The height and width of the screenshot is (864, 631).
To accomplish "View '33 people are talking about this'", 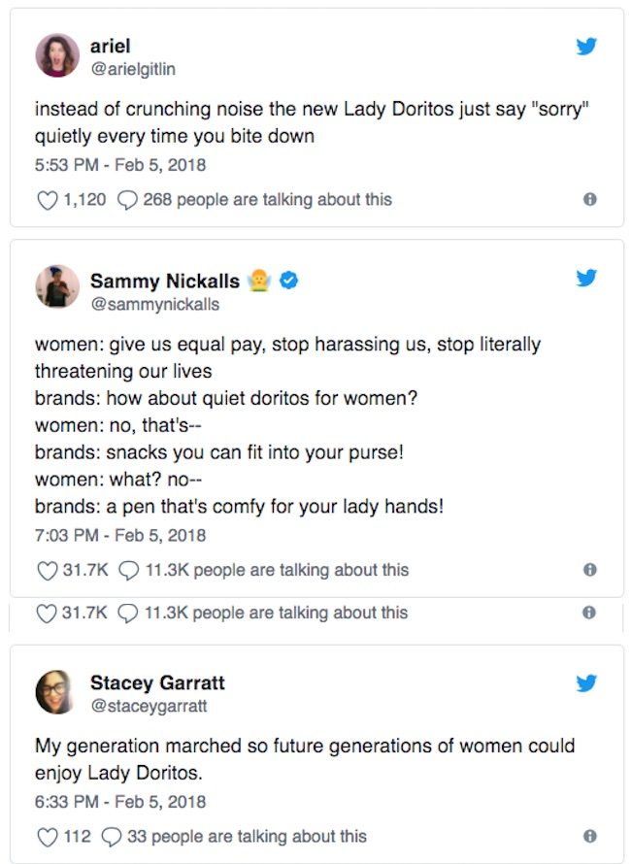I will (x=247, y=836).
